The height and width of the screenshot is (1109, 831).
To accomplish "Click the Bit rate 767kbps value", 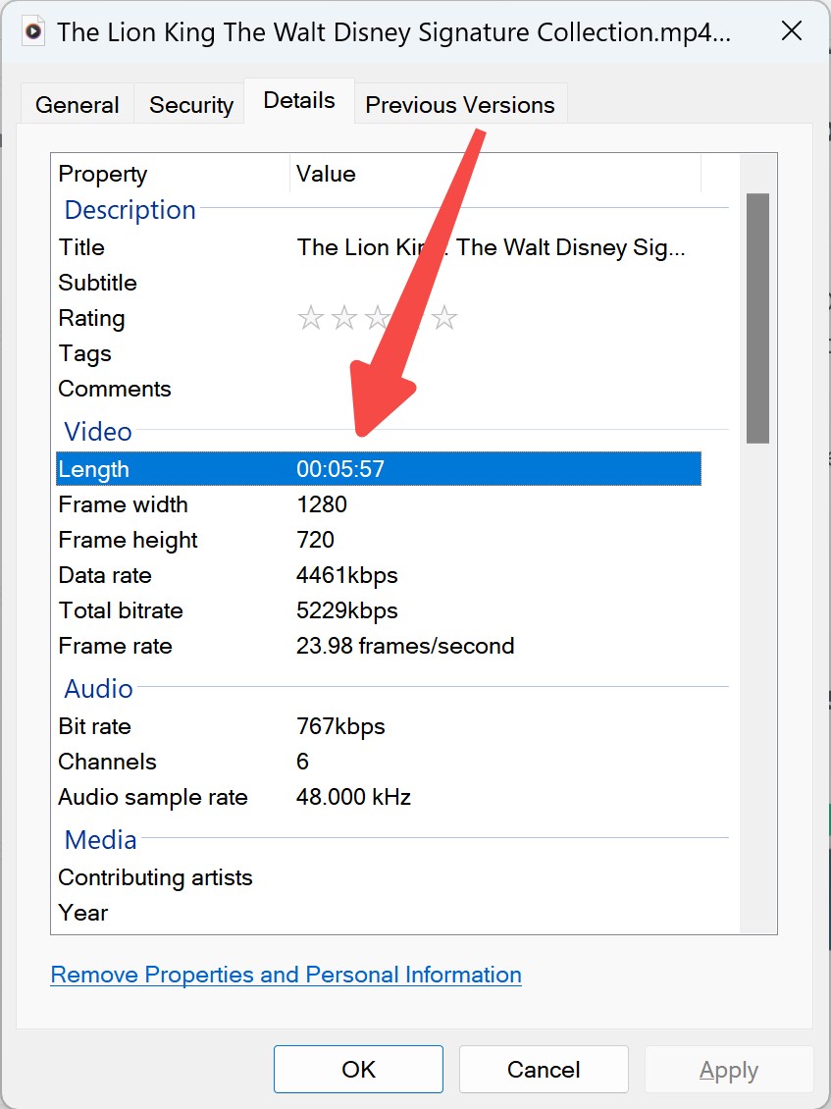I will coord(340,726).
